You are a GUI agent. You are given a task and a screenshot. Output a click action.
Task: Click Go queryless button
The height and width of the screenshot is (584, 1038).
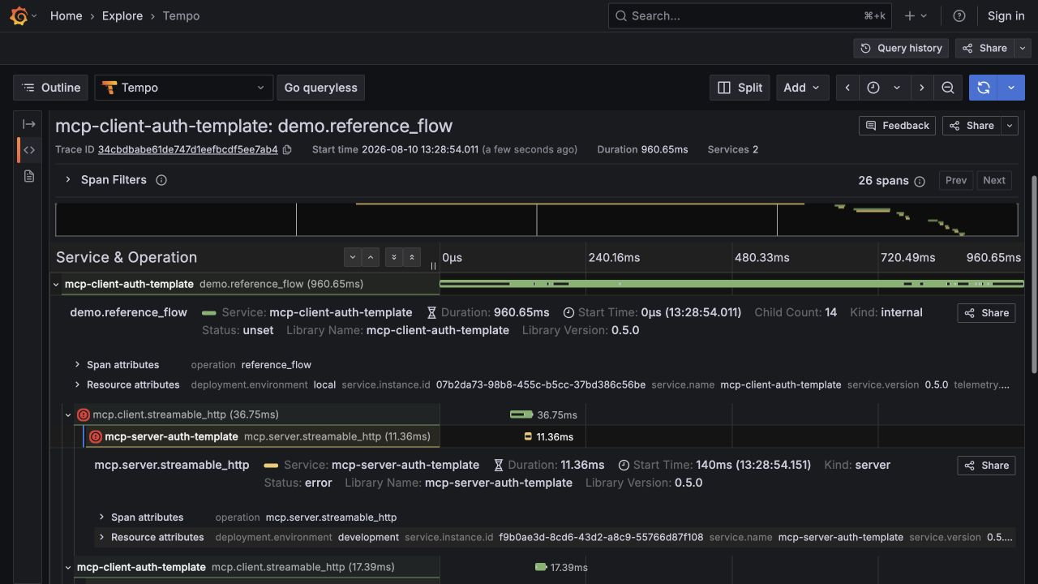(x=320, y=88)
